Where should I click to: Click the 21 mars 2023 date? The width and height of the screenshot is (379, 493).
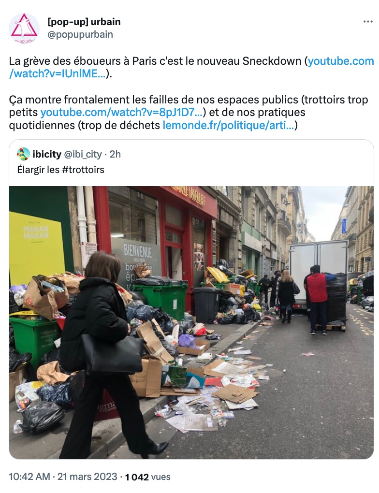87,477
